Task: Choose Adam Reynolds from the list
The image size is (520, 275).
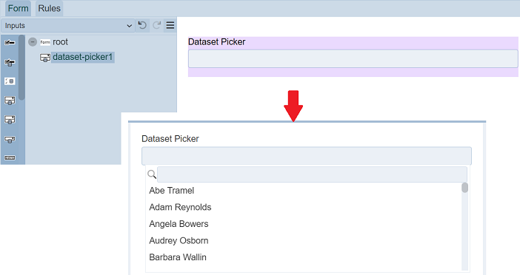Action: click(x=180, y=207)
